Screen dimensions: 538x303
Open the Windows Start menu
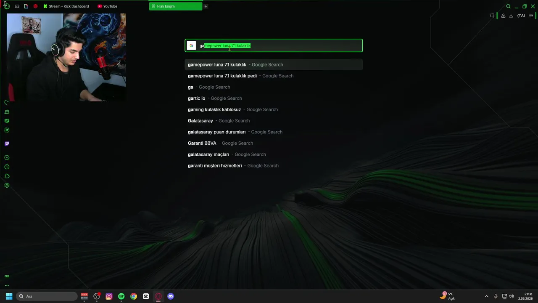pos(9,296)
